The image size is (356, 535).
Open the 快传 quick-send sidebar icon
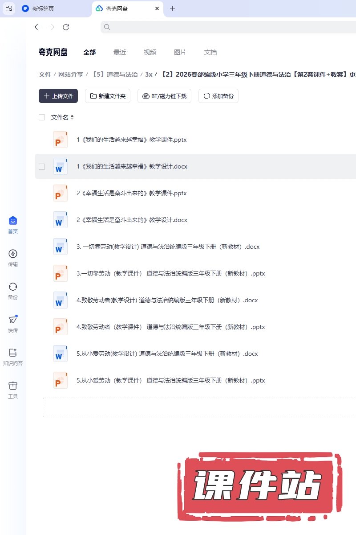click(x=13, y=320)
